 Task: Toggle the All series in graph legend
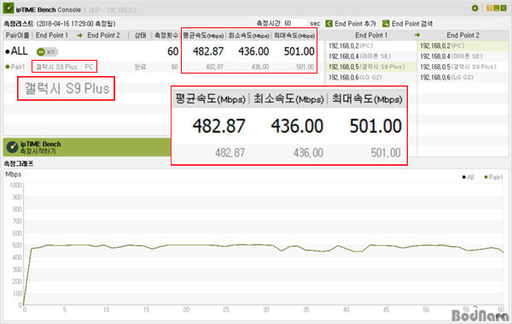pyautogui.click(x=468, y=177)
